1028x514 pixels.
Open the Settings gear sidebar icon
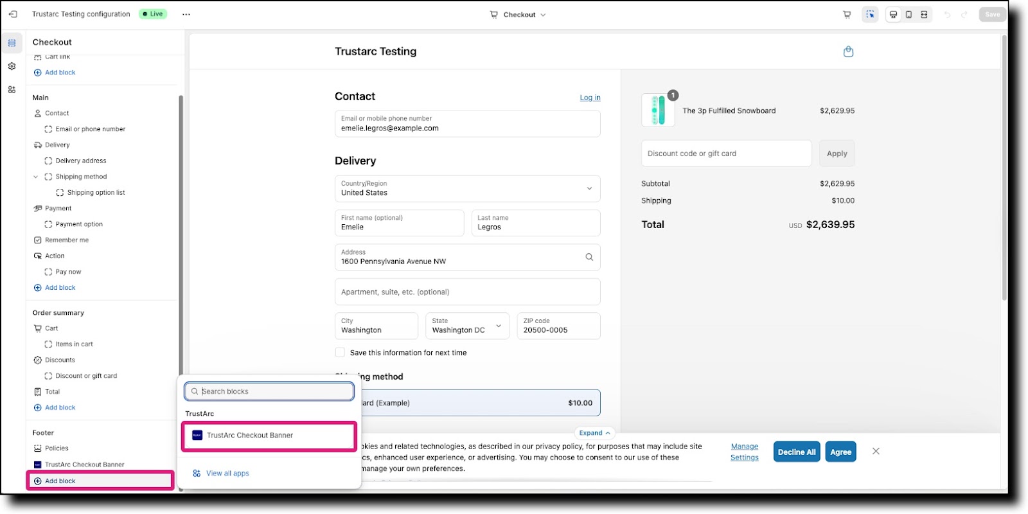[x=12, y=66]
